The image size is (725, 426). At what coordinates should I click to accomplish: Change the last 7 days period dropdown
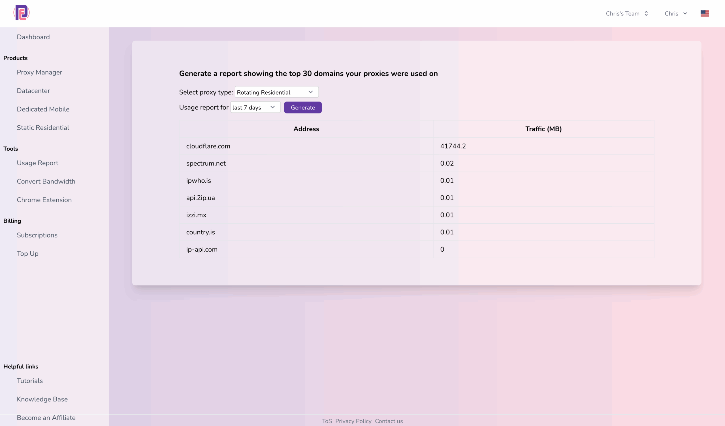[x=255, y=107]
